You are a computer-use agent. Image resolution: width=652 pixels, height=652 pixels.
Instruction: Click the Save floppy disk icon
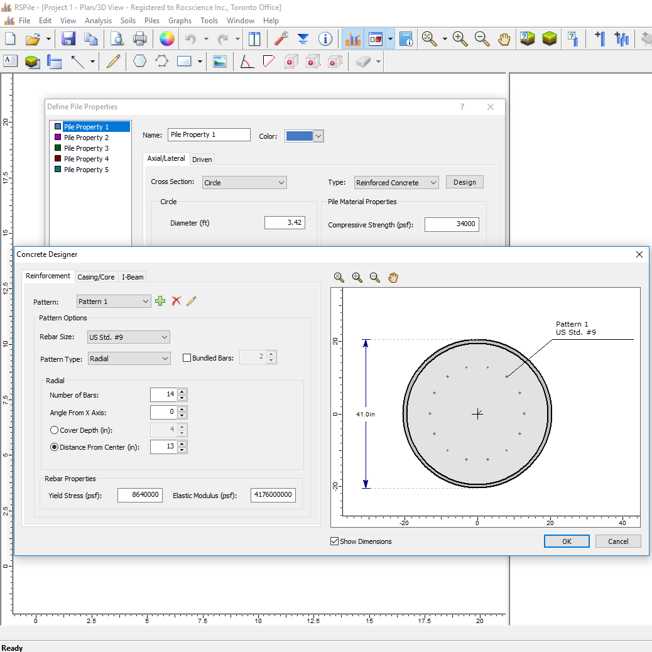tap(68, 39)
